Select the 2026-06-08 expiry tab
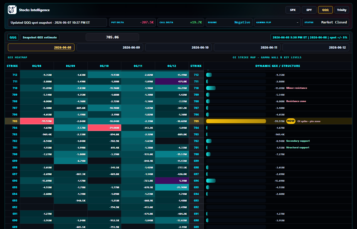Viewport: 357px width, 229px height. point(41,47)
